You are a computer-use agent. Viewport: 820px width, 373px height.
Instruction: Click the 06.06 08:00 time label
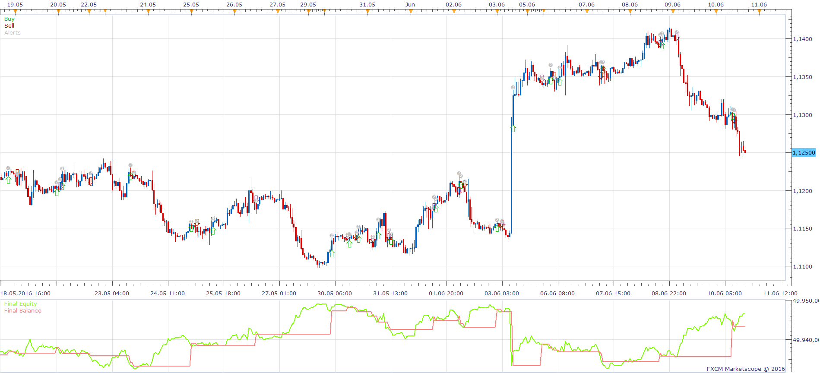[557, 294]
